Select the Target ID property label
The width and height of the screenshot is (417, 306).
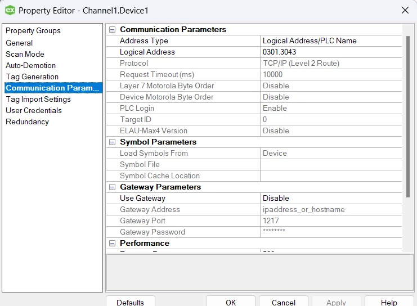[136, 120]
